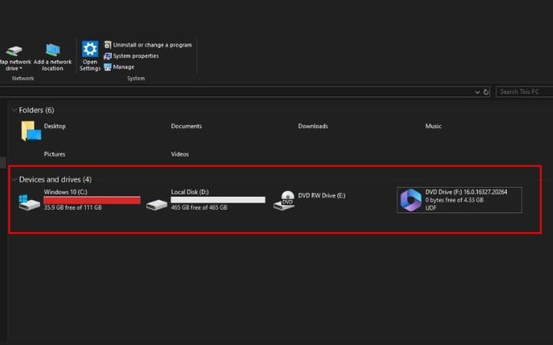This screenshot has height=345, width=553.
Task: Open the Local Disk (D:) drive icon
Action: point(157,204)
